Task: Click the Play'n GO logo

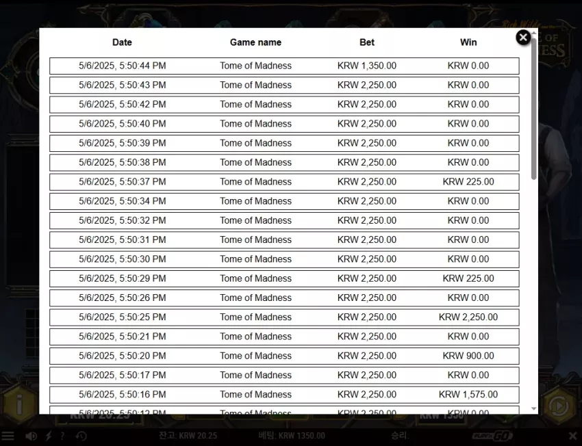Action: click(493, 436)
